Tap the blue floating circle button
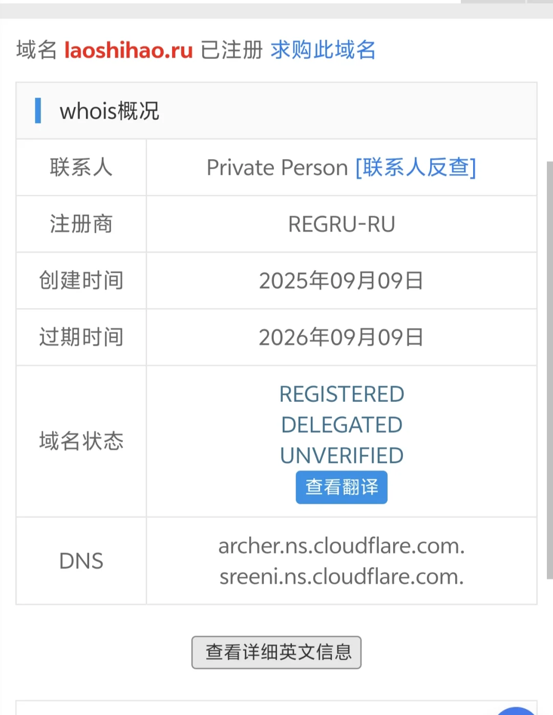The height and width of the screenshot is (715, 553). pos(516,711)
